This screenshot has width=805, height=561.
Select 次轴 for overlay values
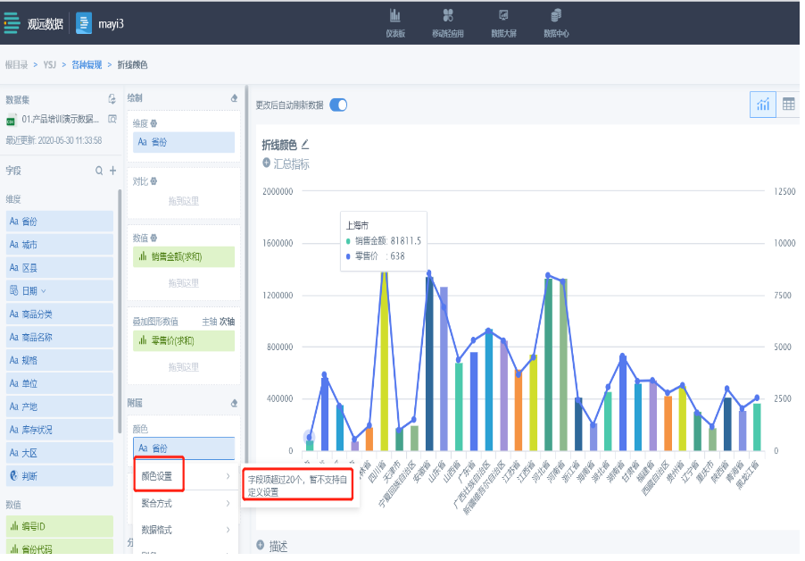coord(228,322)
